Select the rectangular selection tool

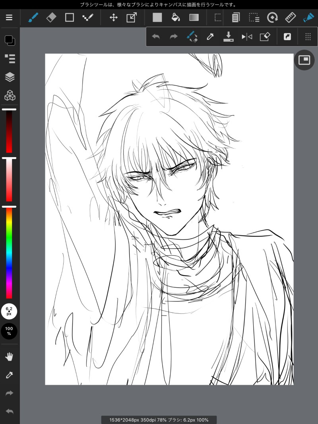coord(218,18)
